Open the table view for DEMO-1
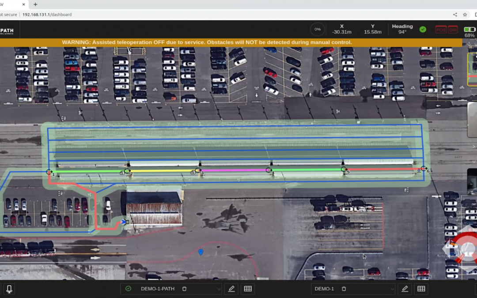 pos(421,289)
